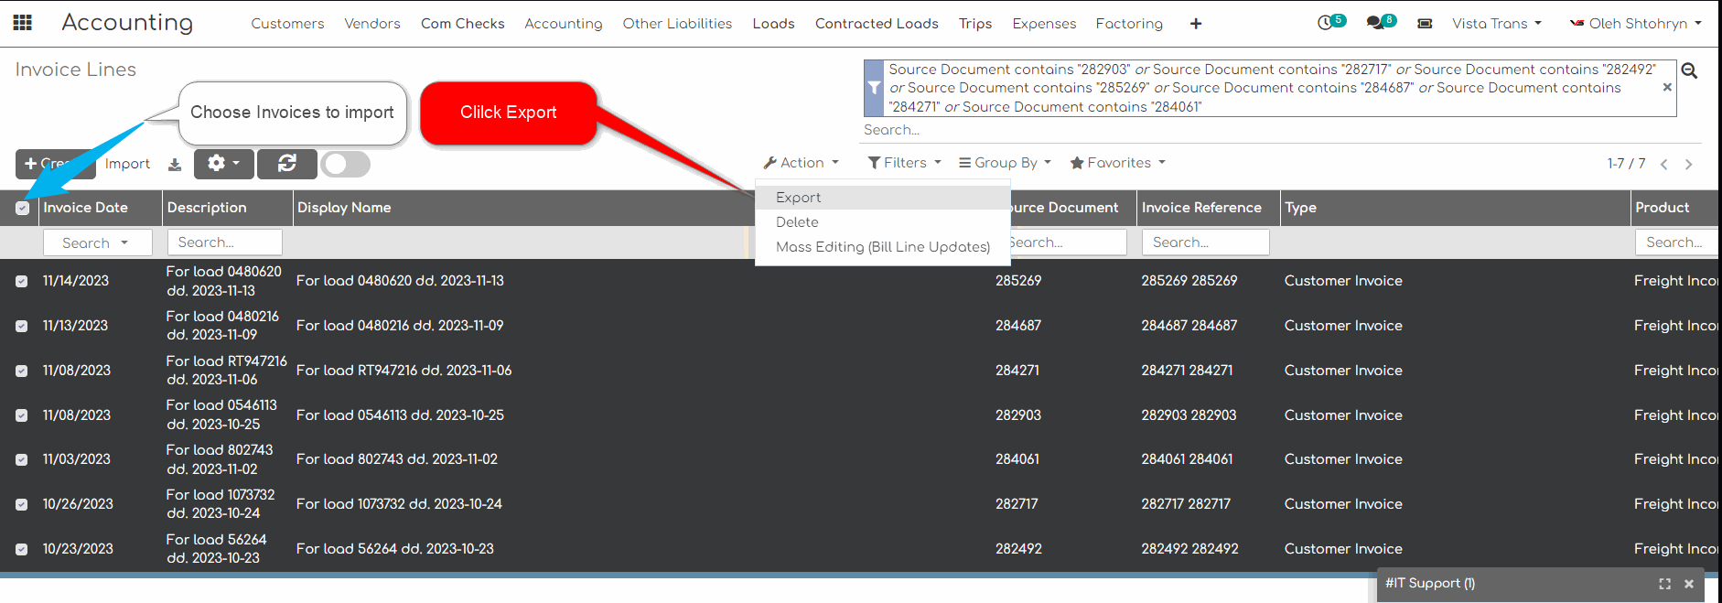Click the Description column search field

pos(224,242)
